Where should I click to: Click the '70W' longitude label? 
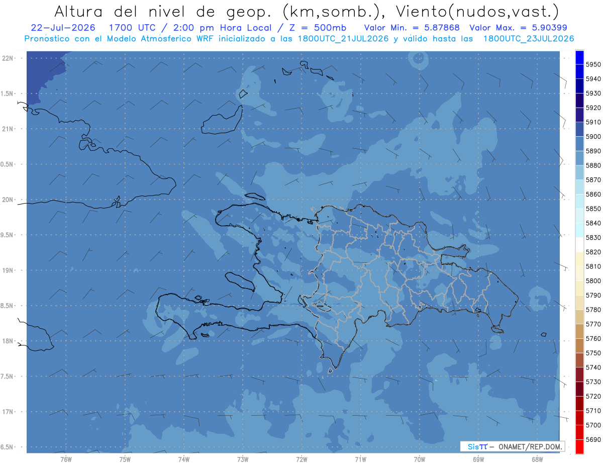coord(419,459)
